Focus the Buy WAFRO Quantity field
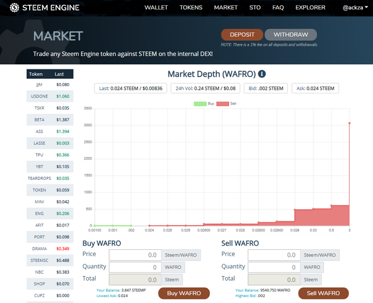Viewport: 373px width, 303px height. 135,267
